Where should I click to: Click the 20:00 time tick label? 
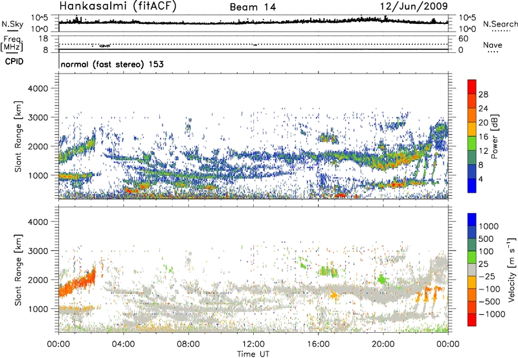(383, 344)
